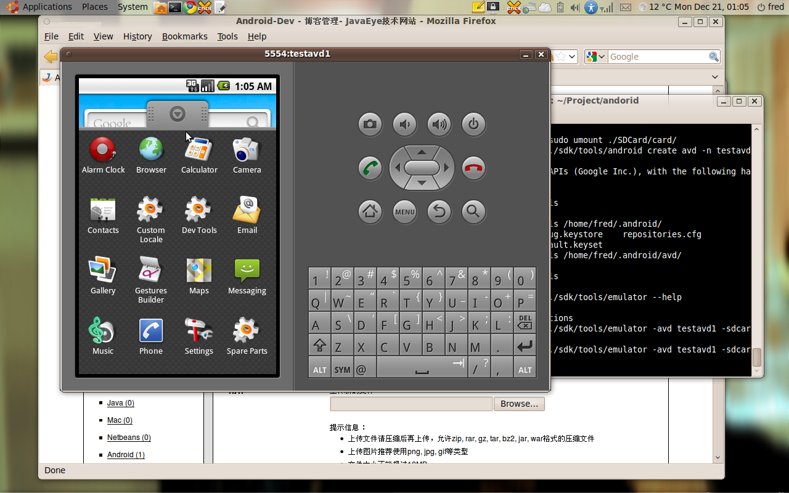Open the Messaging app
The height and width of the screenshot is (493, 789).
(247, 276)
